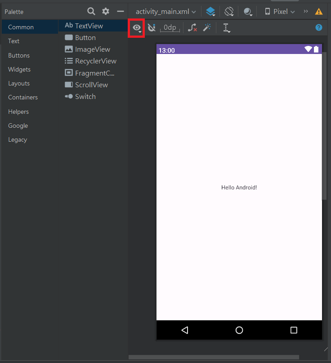The image size is (331, 363).
Task: Minimize the Palette panel
Action: 121,11
